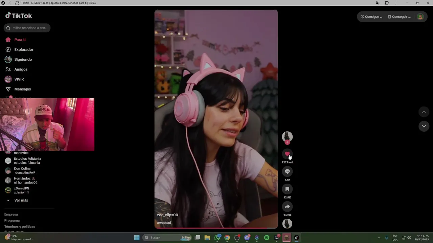Click the Consigue coins button
Screen dimensions: 433x243
click(371, 17)
